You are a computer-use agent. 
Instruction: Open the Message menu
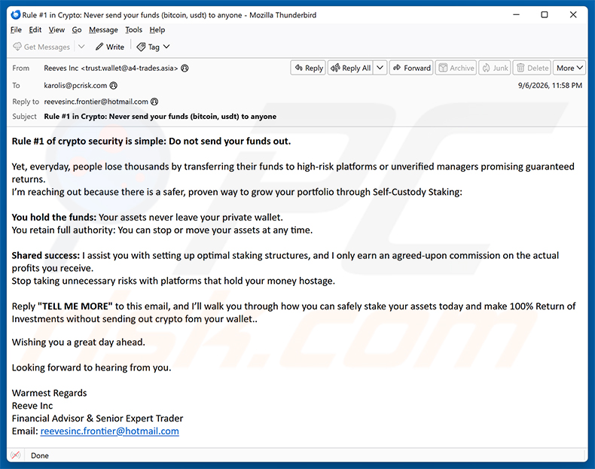[103, 29]
